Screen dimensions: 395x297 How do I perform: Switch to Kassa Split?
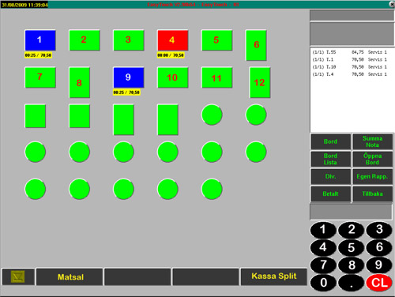[x=274, y=276]
